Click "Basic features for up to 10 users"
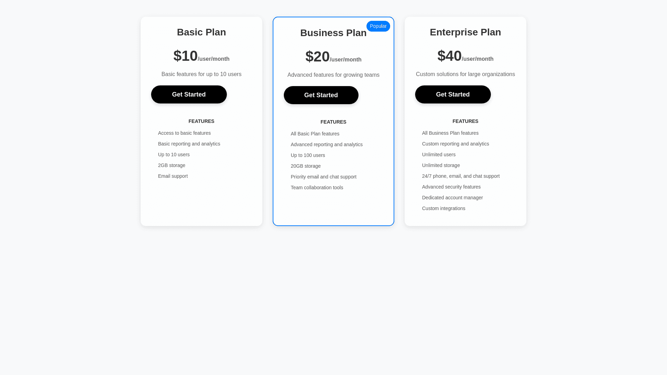This screenshot has width=667, height=375. click(201, 74)
